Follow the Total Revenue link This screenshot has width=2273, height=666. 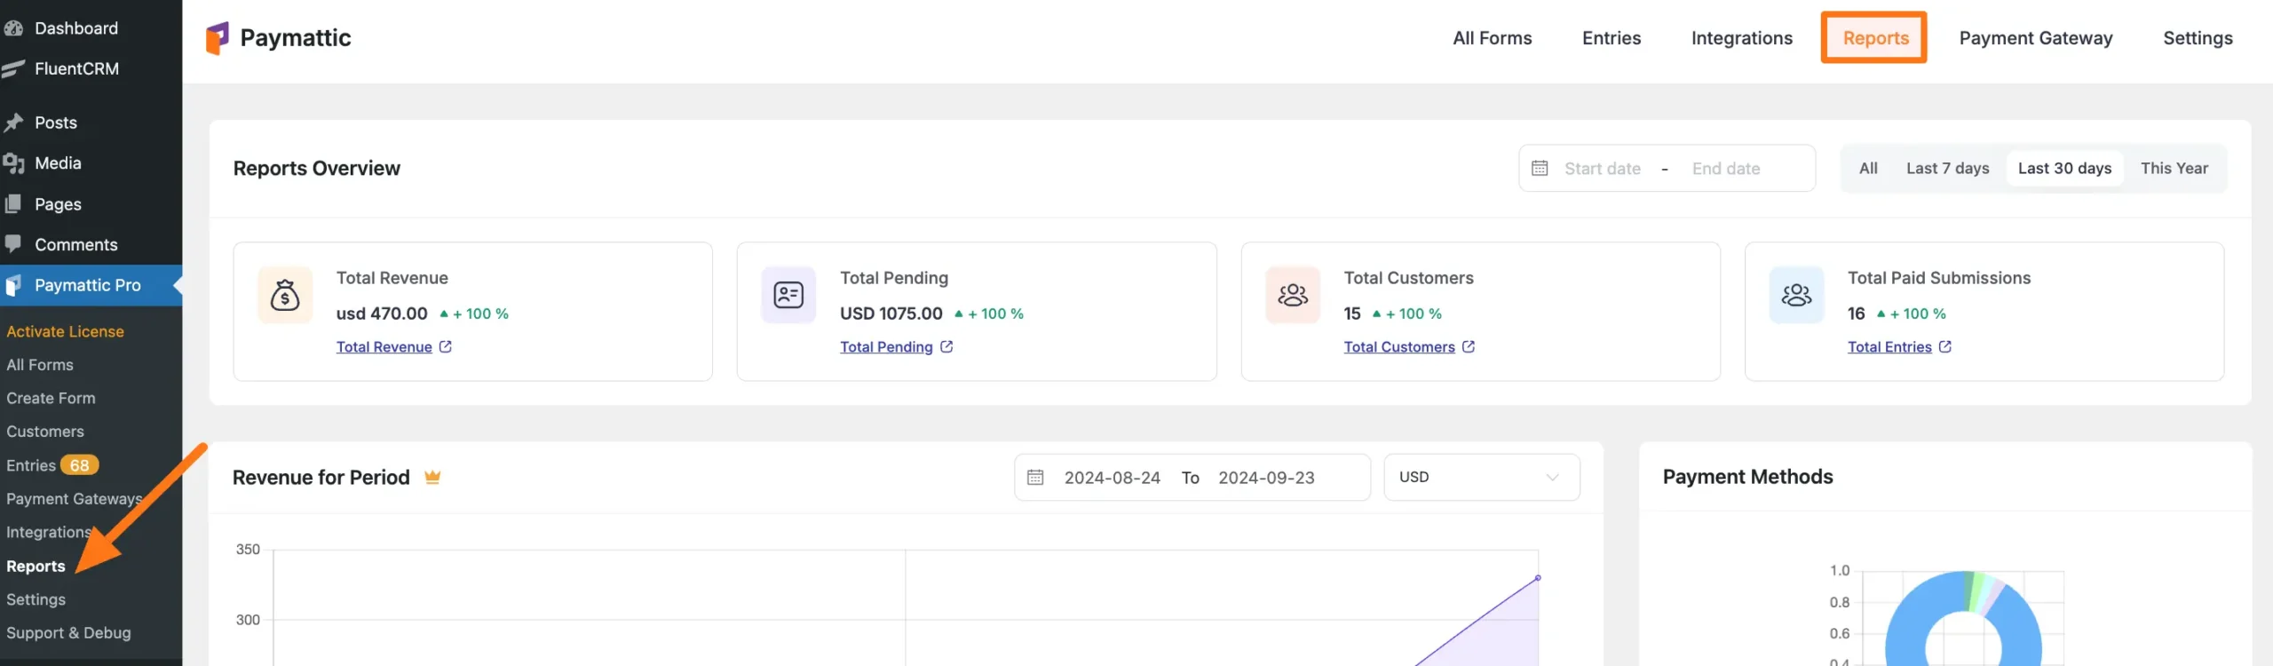384,347
